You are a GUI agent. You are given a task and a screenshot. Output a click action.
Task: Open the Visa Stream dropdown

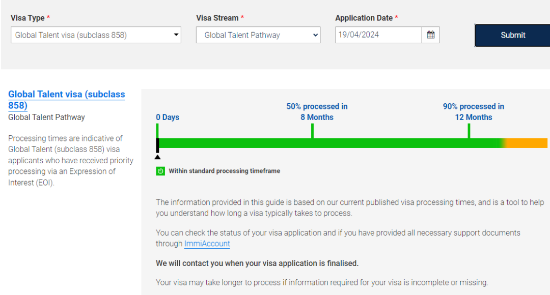(x=258, y=35)
